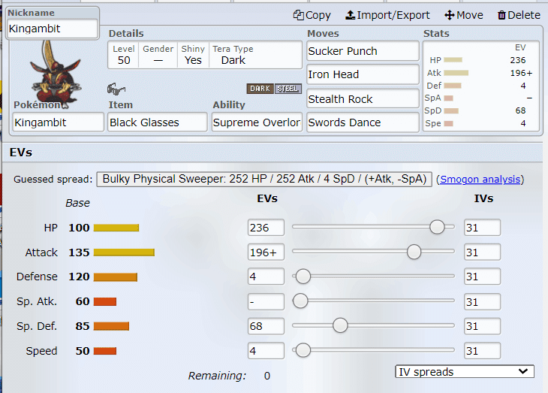Open the Level 50 details
Screen dimensions: 548x393
pos(124,55)
